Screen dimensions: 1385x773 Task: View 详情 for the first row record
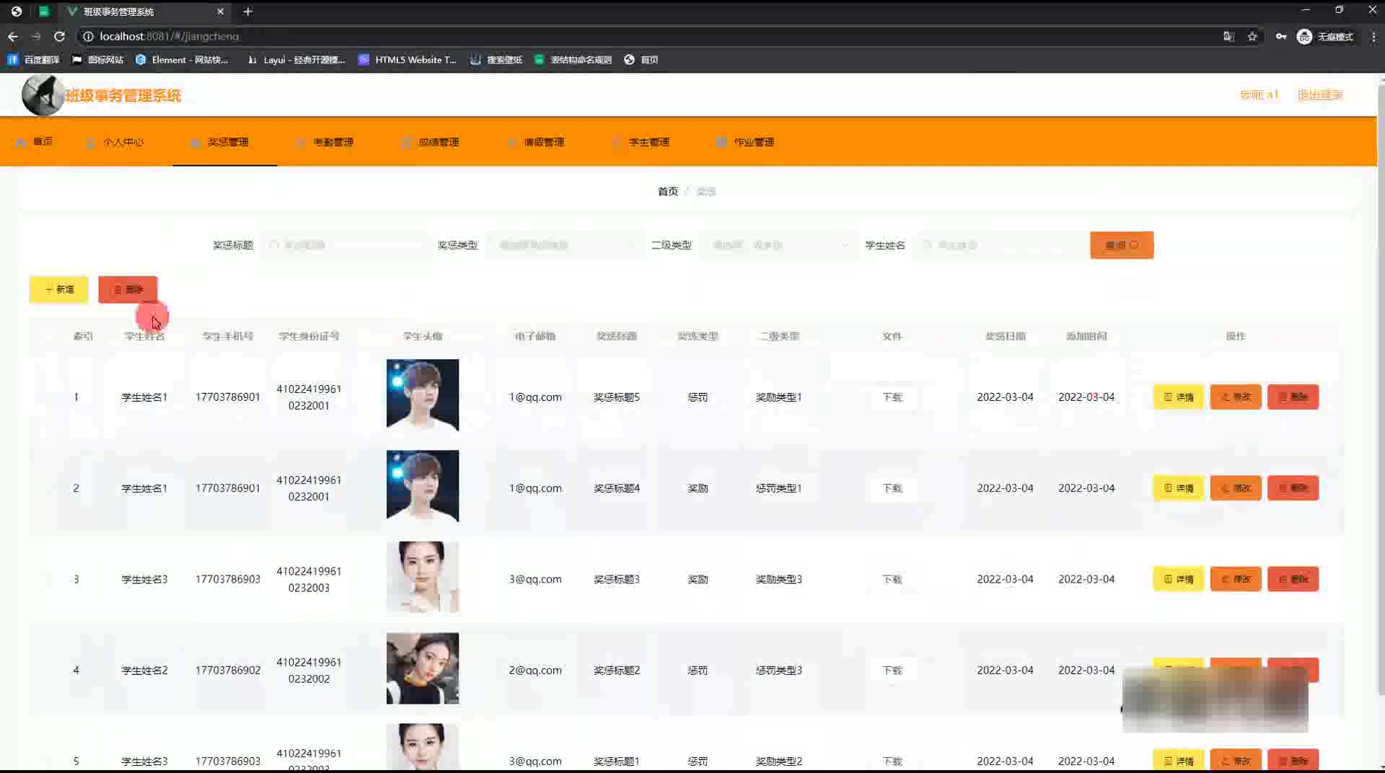pos(1178,397)
